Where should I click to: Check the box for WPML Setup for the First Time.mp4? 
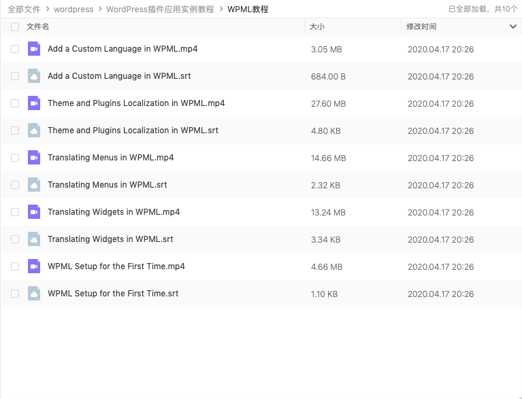pyautogui.click(x=15, y=266)
